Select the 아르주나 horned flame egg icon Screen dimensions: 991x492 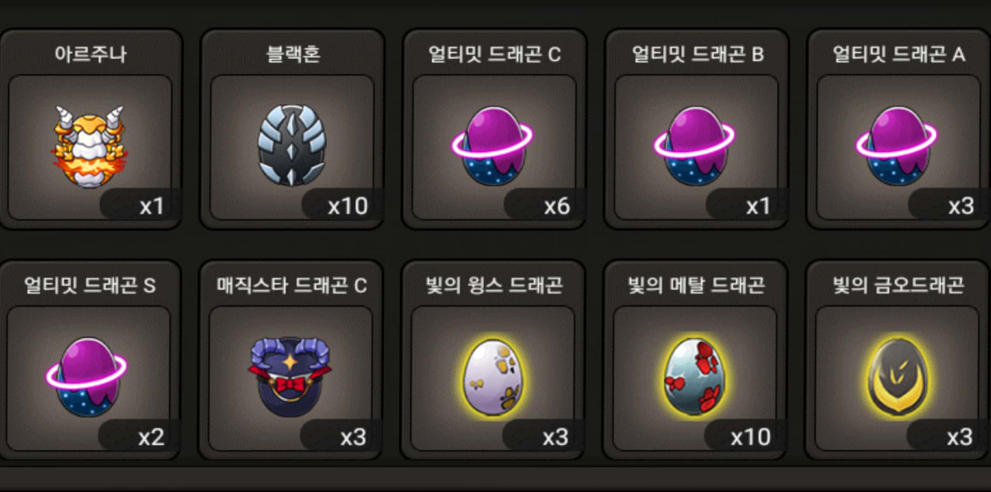(x=90, y=146)
